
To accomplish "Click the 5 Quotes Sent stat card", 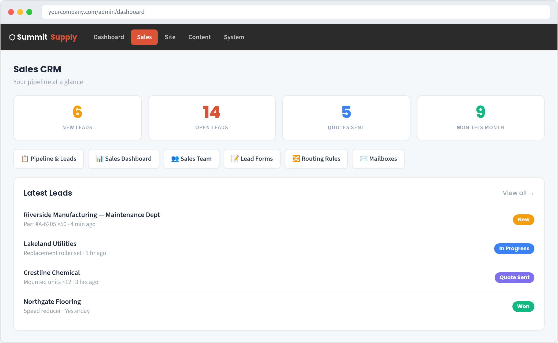I will (346, 118).
